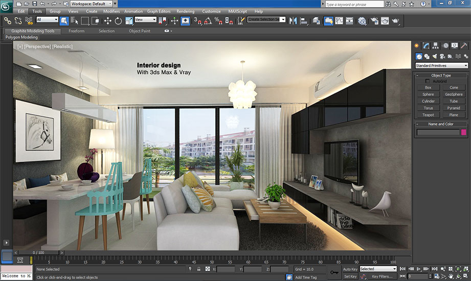Expand the Workspace: Default dropdown
This screenshot has width=471, height=281.
click(x=92, y=4)
